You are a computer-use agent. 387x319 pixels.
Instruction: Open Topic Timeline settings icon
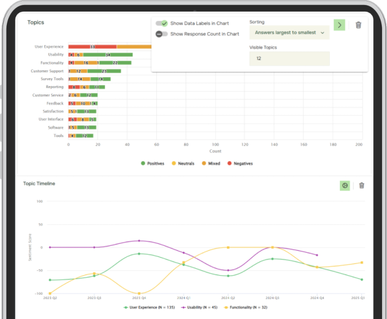click(345, 186)
